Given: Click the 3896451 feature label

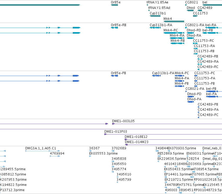Looking at the screenshot, I should point(186,190).
